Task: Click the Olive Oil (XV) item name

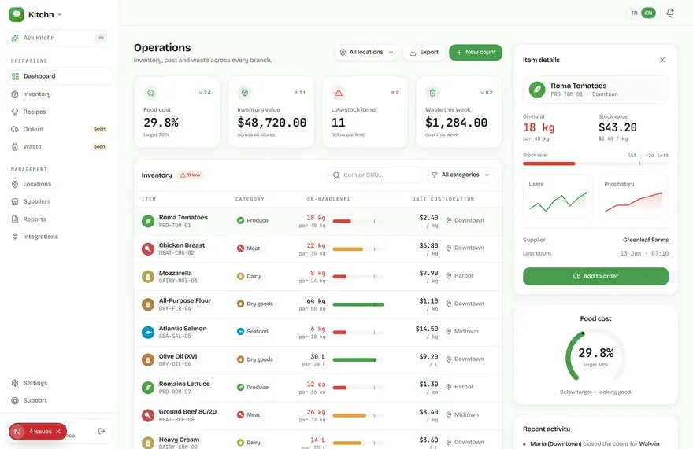Action: [x=178, y=356]
